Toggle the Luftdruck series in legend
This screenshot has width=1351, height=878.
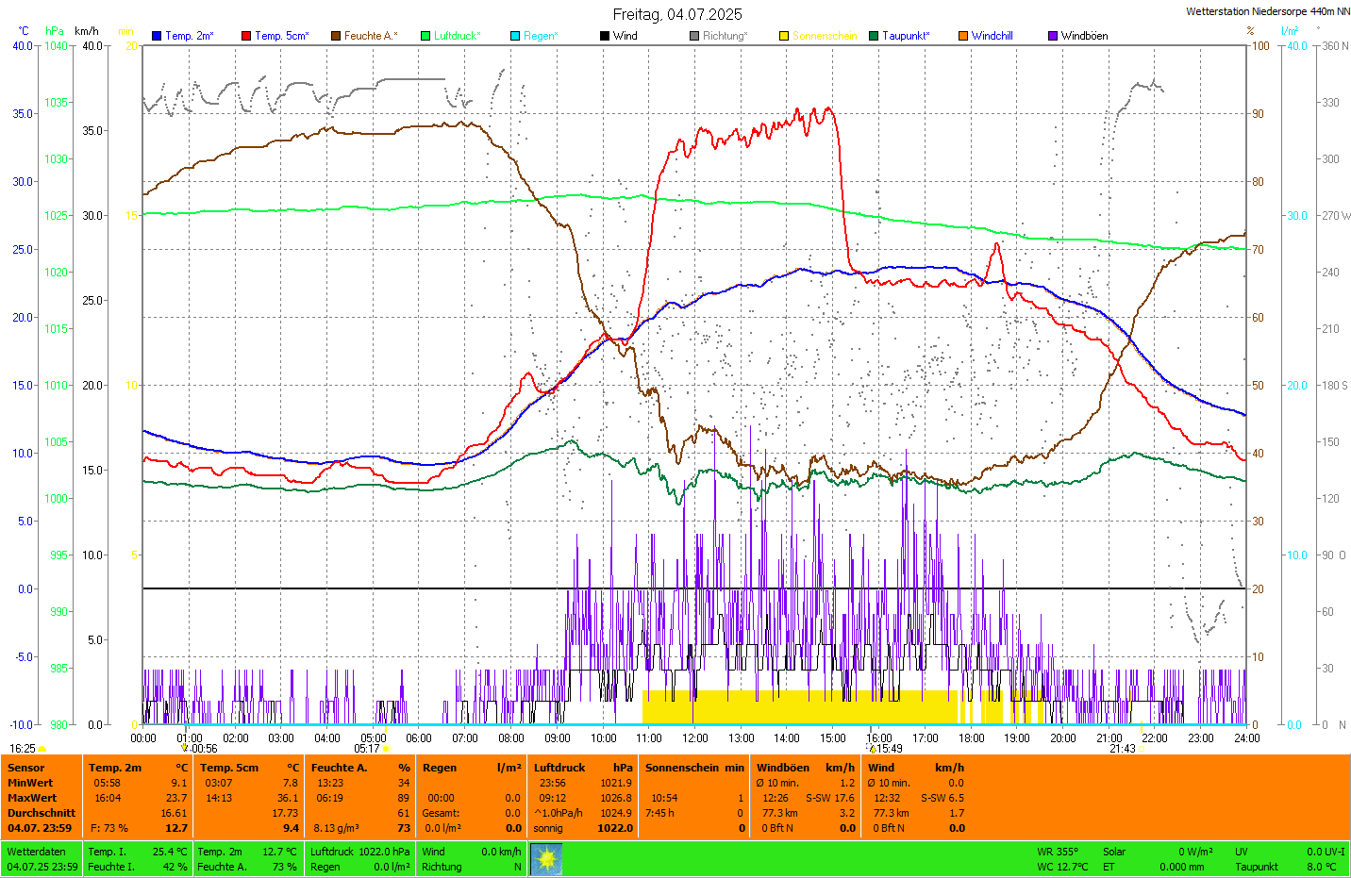pos(457,36)
